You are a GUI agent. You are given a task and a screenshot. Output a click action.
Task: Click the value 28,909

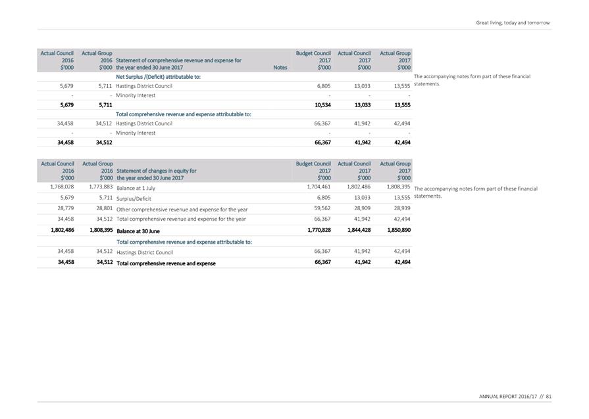pyautogui.click(x=363, y=208)
